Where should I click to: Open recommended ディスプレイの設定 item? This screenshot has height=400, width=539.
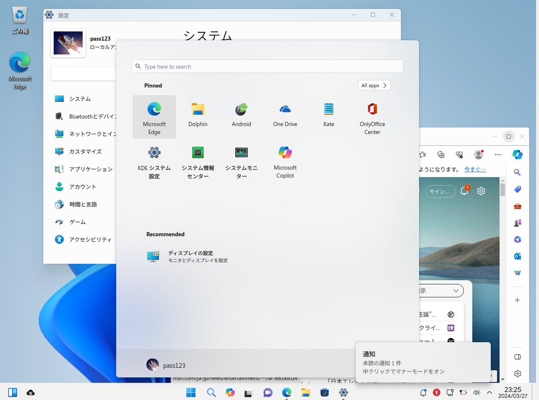point(188,257)
